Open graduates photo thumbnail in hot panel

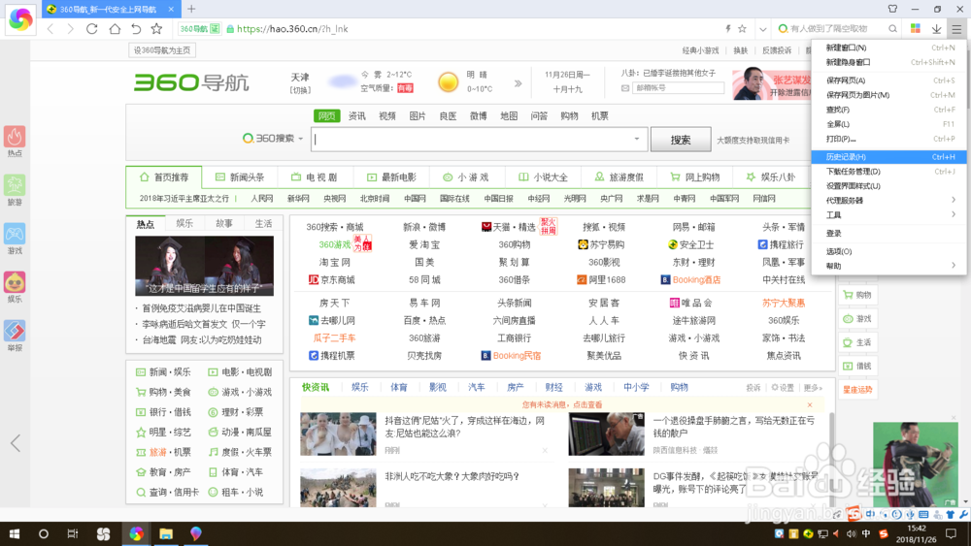(x=204, y=266)
